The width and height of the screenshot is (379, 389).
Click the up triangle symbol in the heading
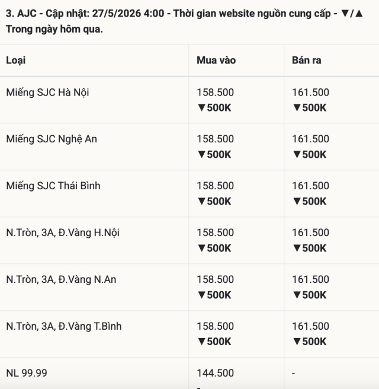point(359,14)
